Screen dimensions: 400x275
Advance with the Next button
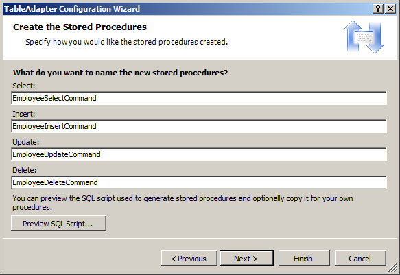point(246,258)
